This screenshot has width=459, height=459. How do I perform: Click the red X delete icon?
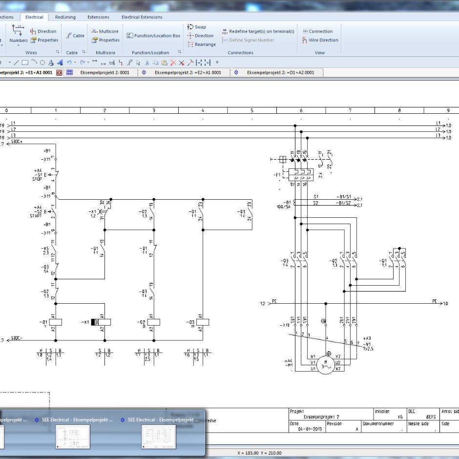pos(173,63)
